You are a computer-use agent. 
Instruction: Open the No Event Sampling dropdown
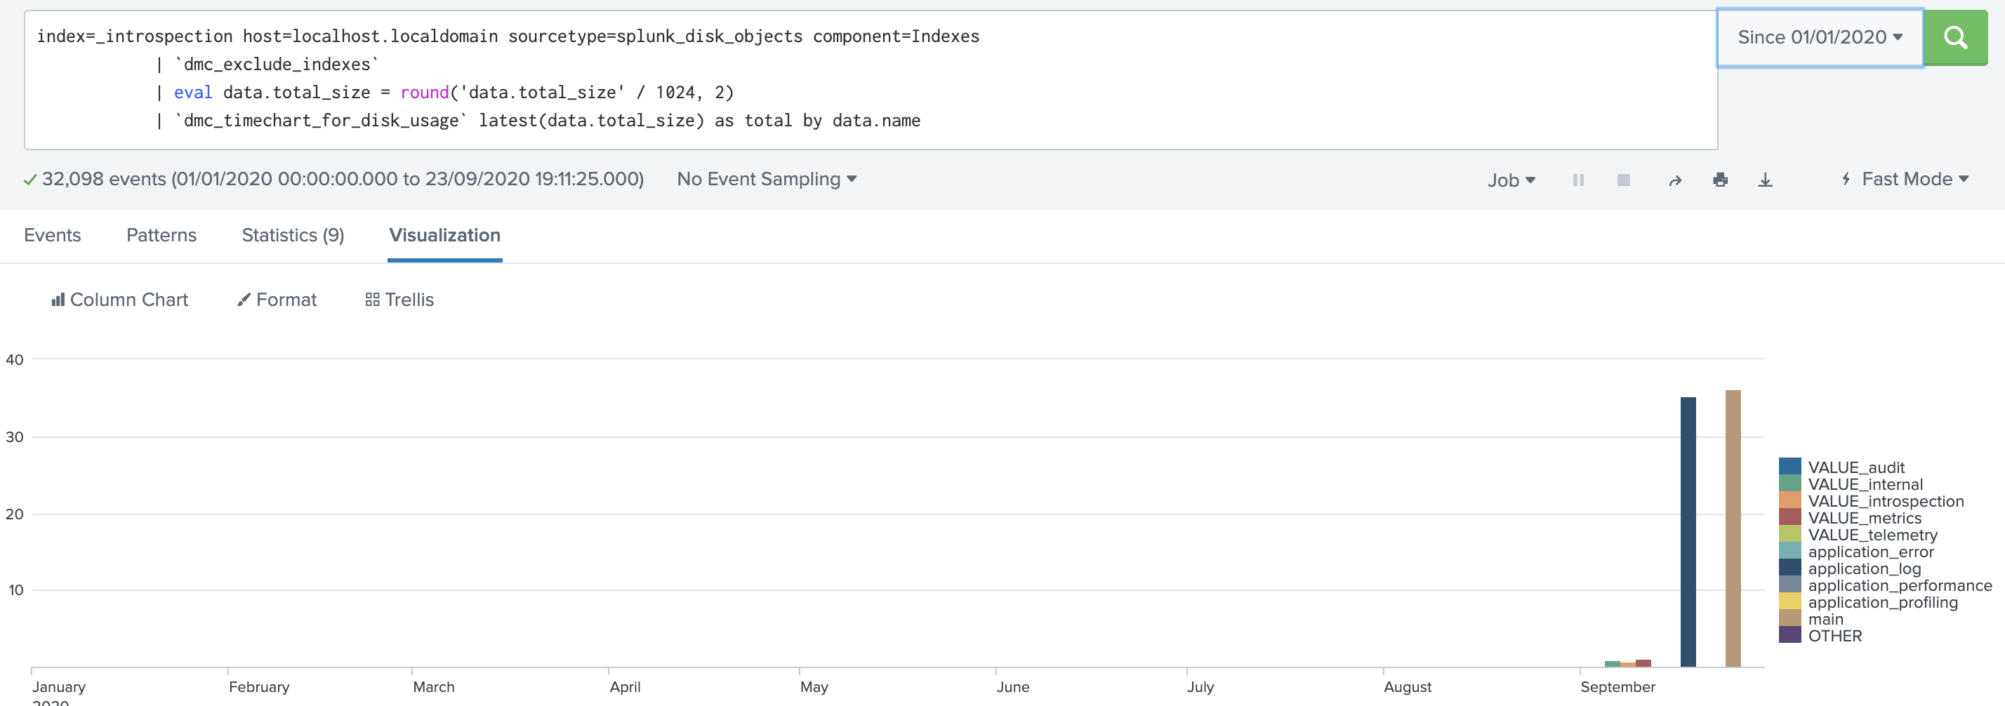766,179
